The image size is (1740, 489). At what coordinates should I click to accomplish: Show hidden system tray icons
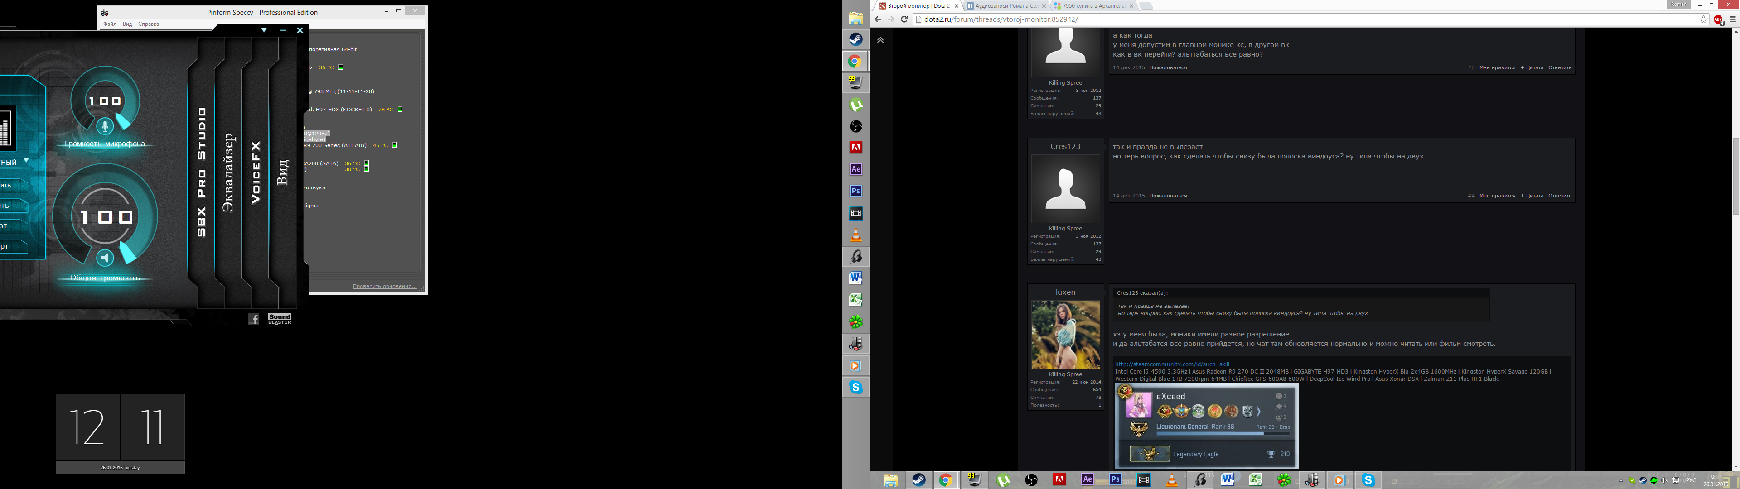1621,481
